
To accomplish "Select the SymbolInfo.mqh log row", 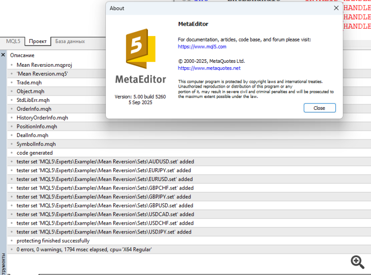I will coord(189,144).
